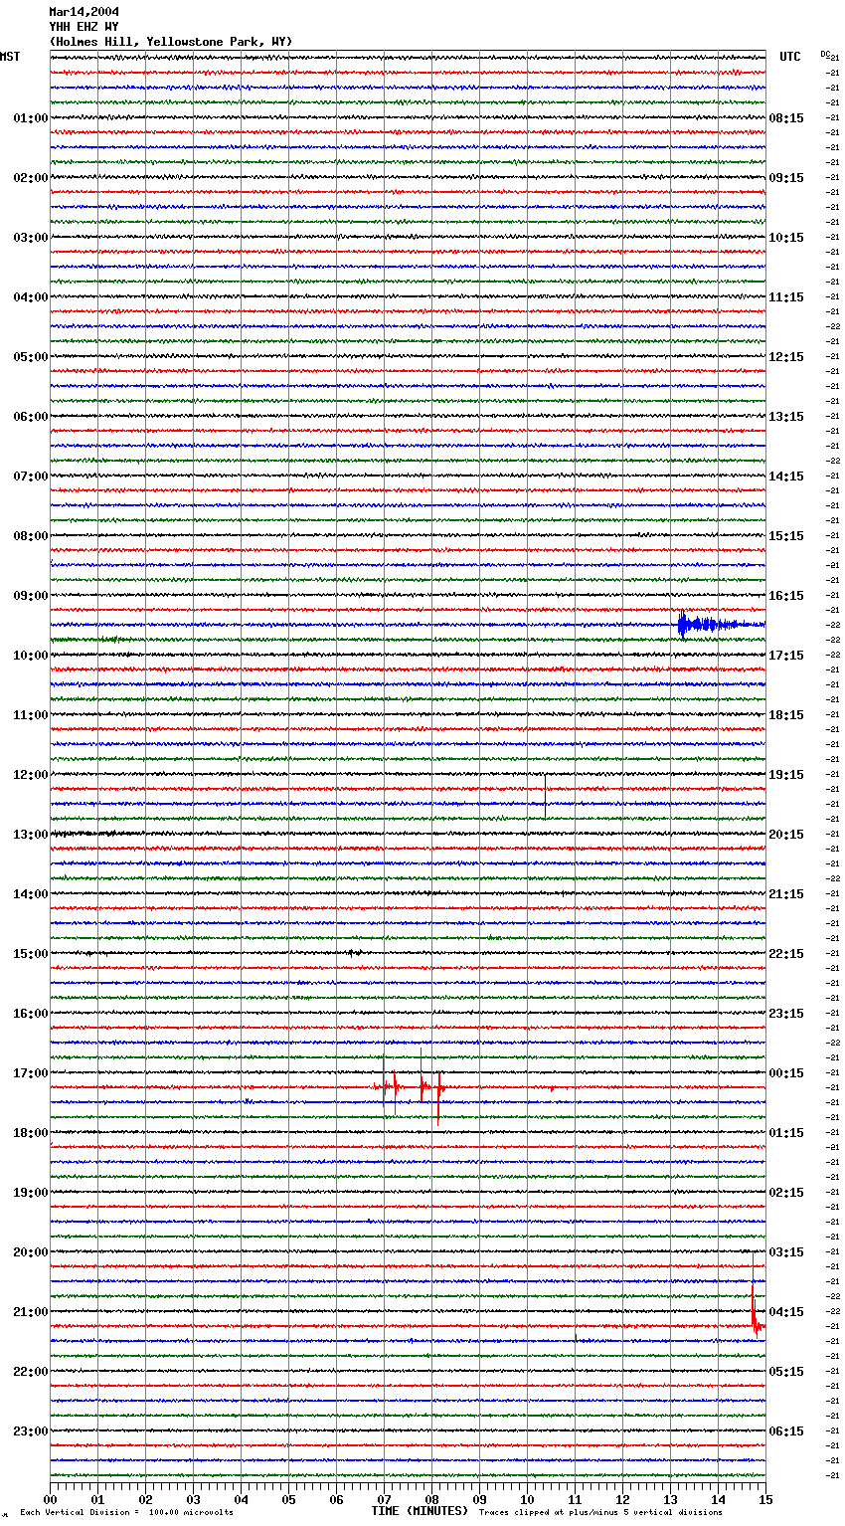The height and width of the screenshot is (1526, 845).
Task: Click the "16:00" MST label
Action: [30, 1014]
